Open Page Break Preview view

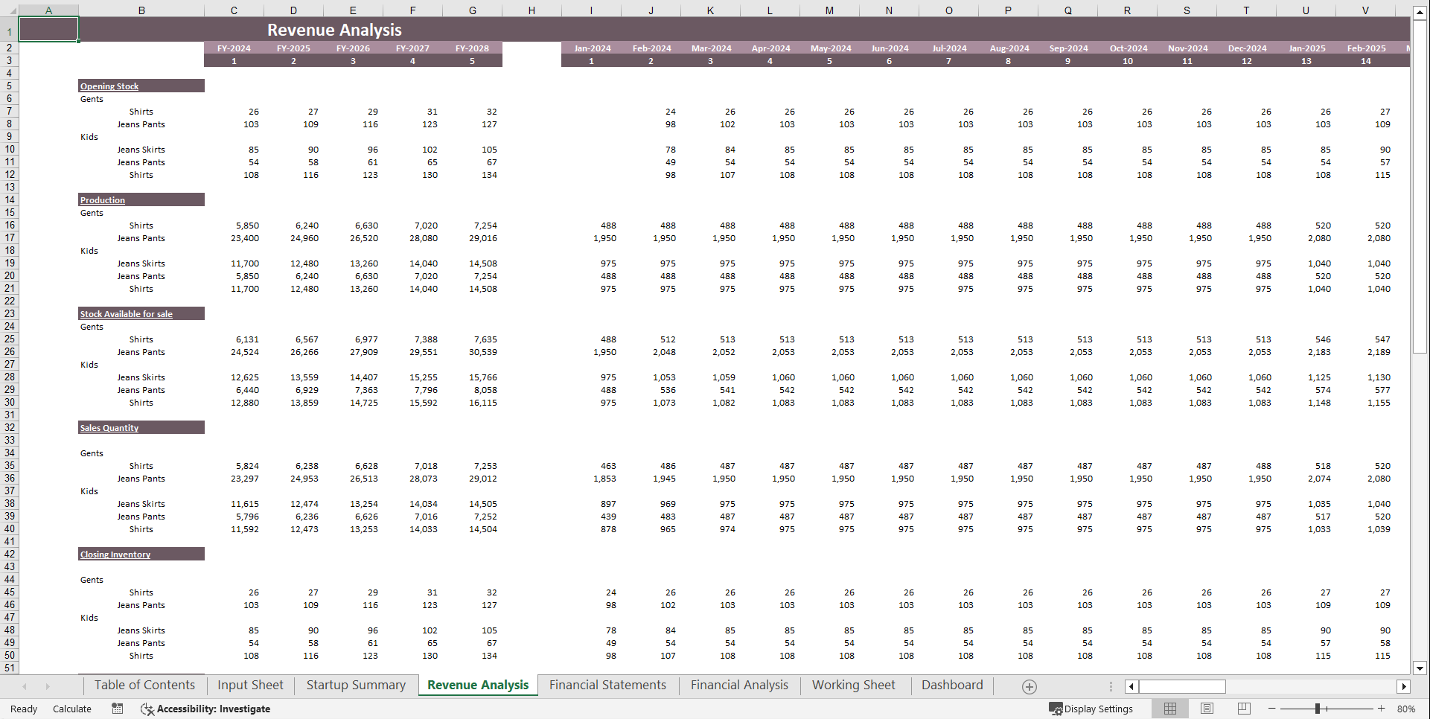1244,709
